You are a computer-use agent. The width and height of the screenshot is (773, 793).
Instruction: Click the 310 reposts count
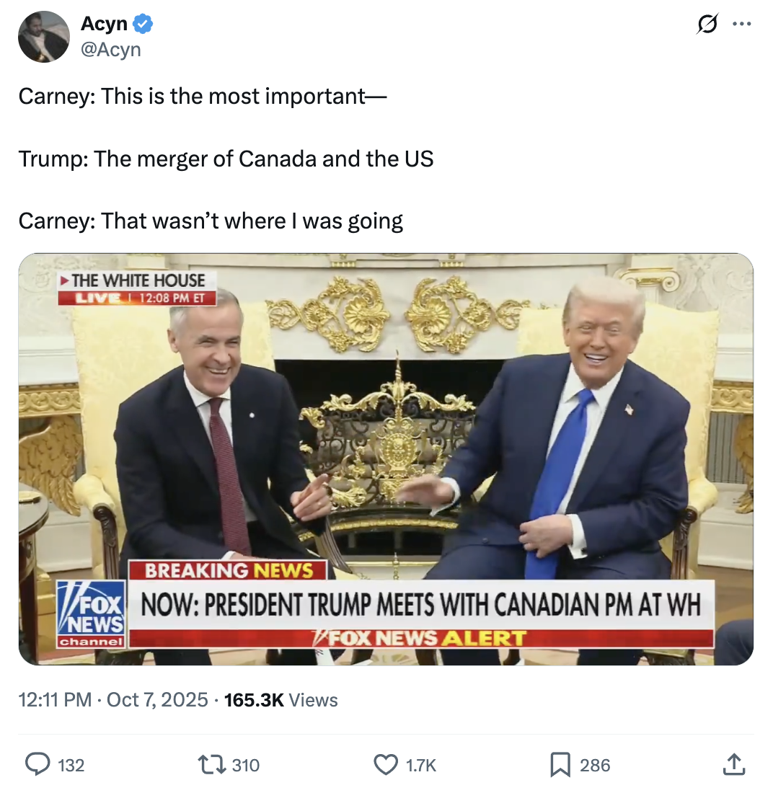coord(246,765)
